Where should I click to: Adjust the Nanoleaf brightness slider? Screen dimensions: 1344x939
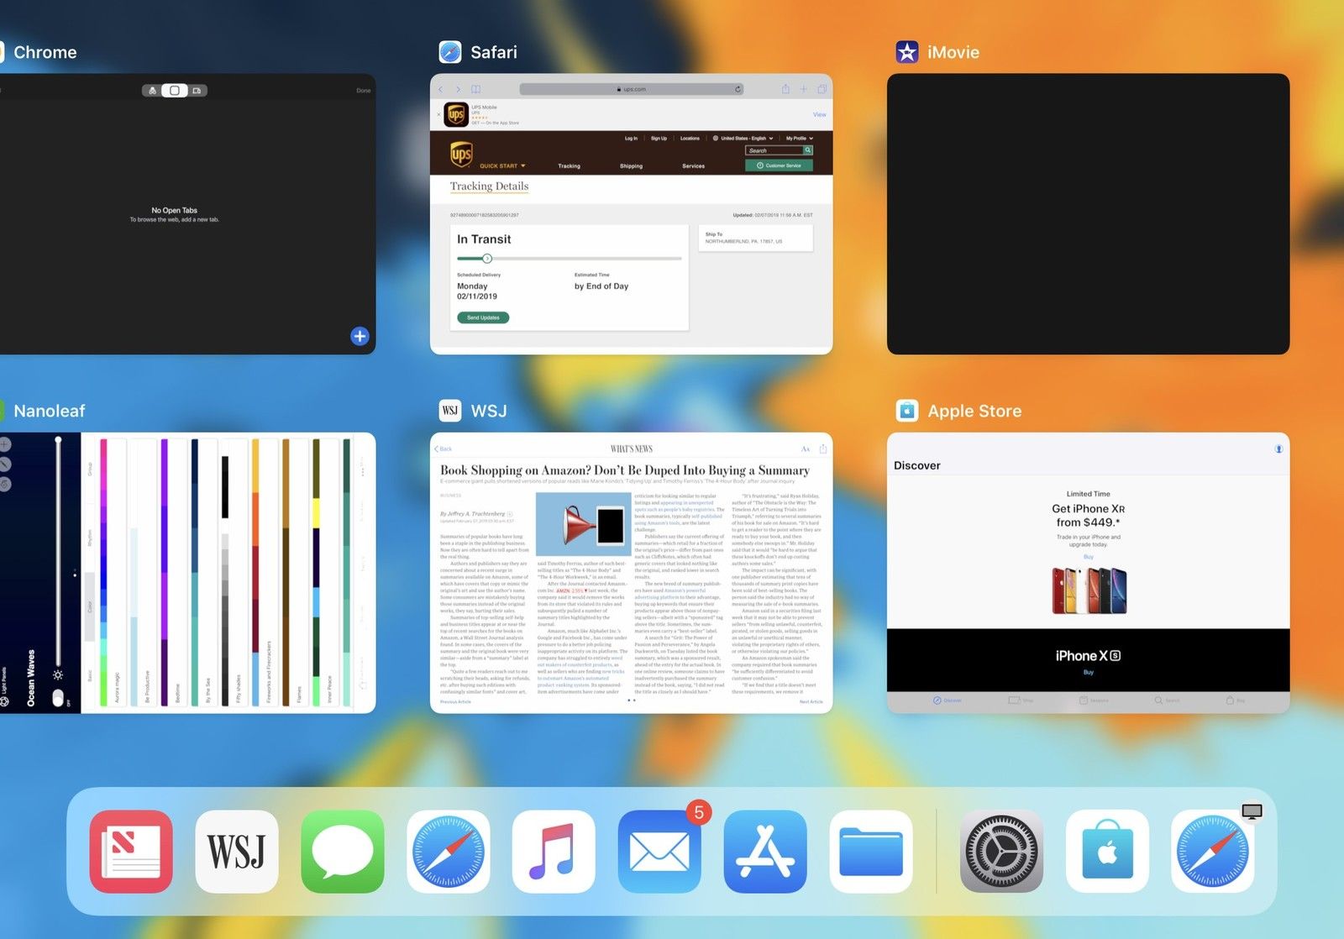click(x=58, y=554)
